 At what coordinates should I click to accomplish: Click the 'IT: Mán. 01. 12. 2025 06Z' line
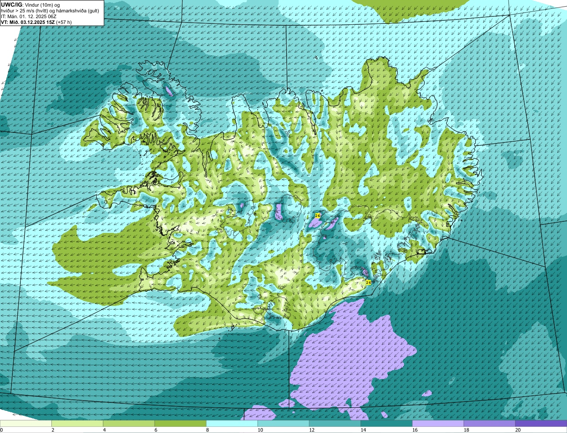click(x=28, y=16)
